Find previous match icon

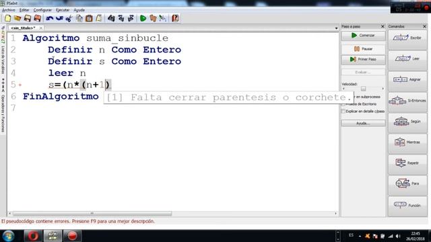coord(121,18)
